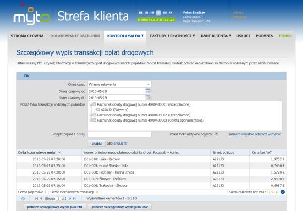Screen dimensions: 303x211
Task: Download detailed statement as CSV
Action: click(119, 207)
